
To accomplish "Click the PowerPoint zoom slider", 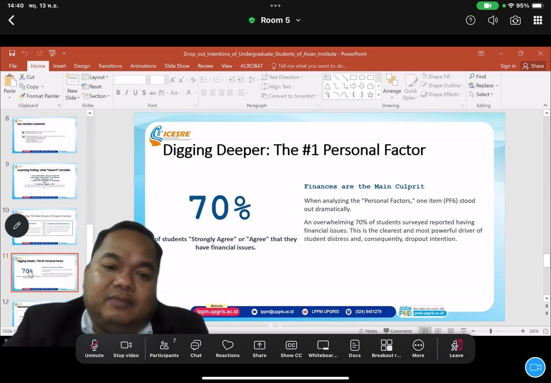I will click(x=490, y=331).
